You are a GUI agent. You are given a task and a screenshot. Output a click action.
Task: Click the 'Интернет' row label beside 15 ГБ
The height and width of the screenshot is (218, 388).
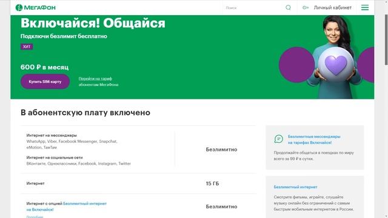point(35,183)
